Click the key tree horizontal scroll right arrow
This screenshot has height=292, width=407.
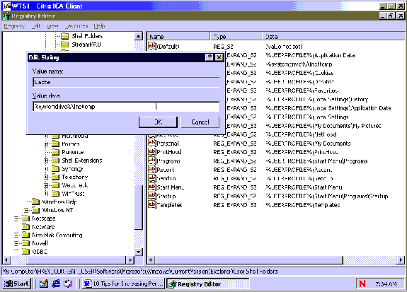coord(130,259)
